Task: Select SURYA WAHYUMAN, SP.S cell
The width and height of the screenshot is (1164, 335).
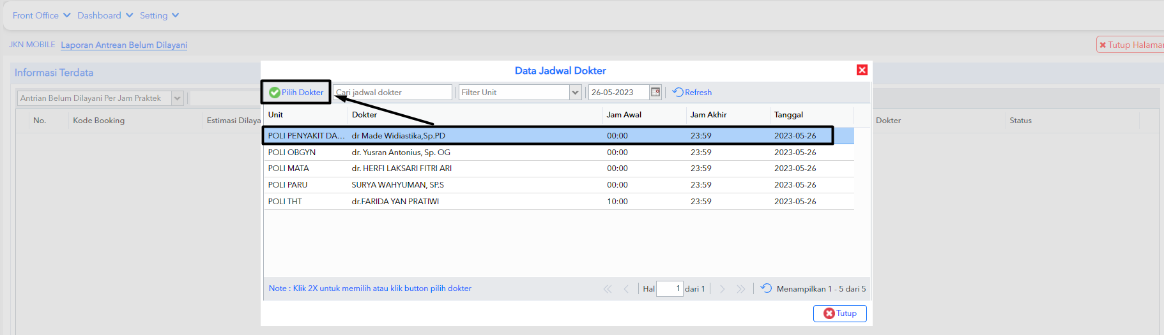Action: pyautogui.click(x=397, y=185)
